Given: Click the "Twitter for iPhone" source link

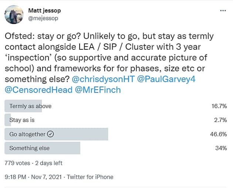Looking at the screenshot, I should (90, 177).
